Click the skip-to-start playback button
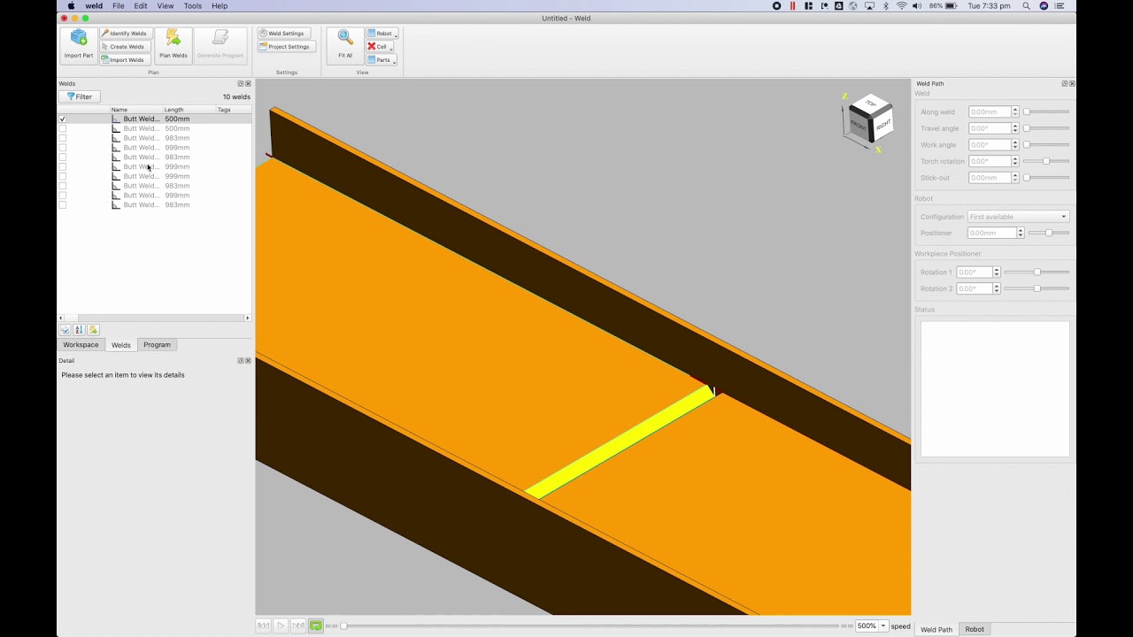1133x637 pixels. (x=264, y=625)
